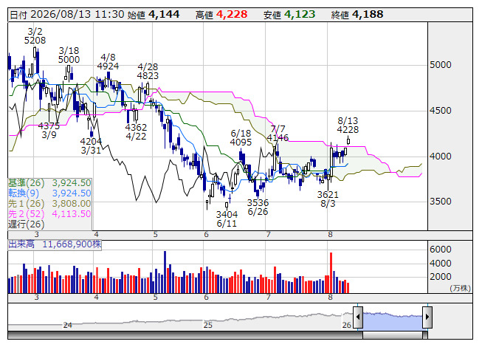482x347 pixels.
Task: Click the tall red volume bar in August
Action: click(331, 272)
